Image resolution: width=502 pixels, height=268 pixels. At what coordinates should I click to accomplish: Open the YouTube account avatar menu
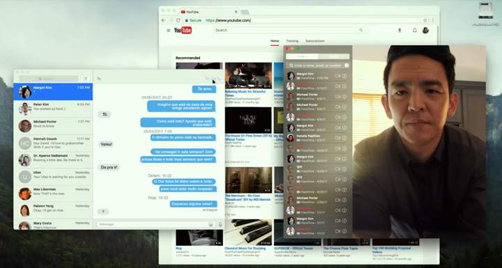[x=425, y=31]
